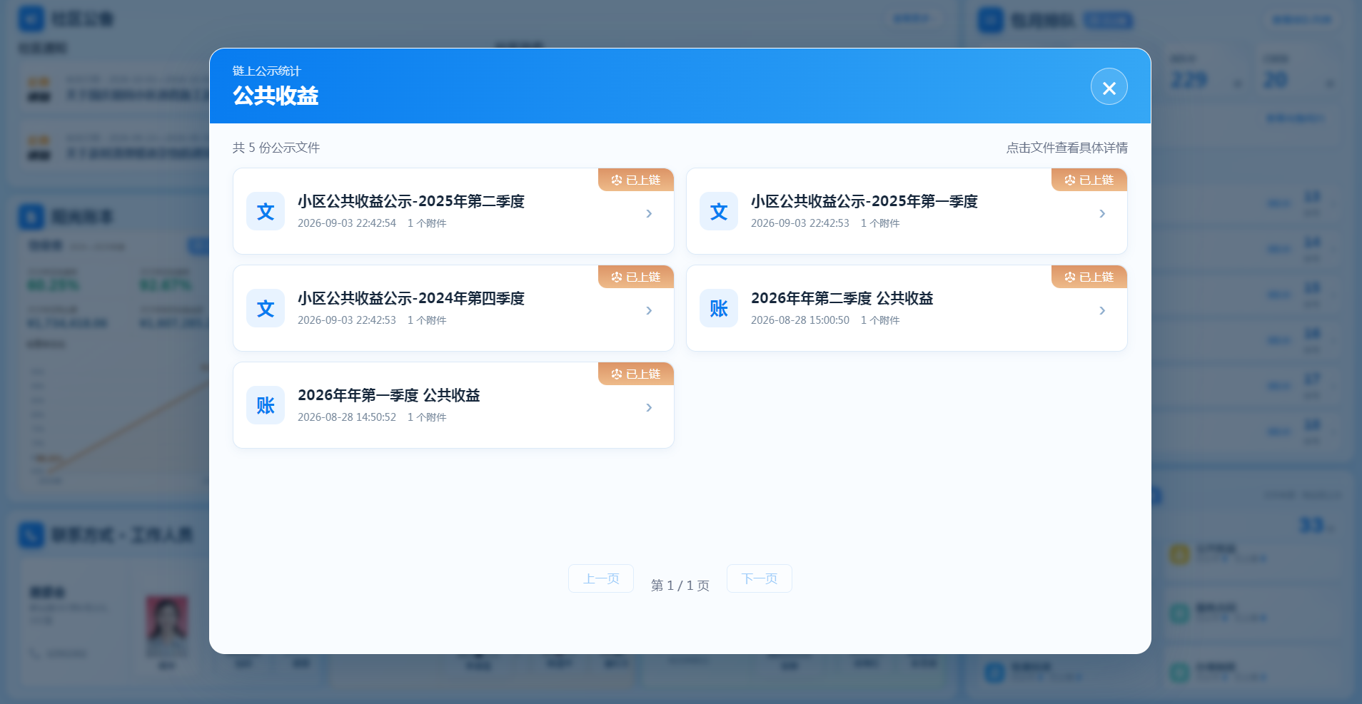Click timestamp 2026-09-03 22:42:54
The height and width of the screenshot is (704, 1362).
pyautogui.click(x=347, y=223)
